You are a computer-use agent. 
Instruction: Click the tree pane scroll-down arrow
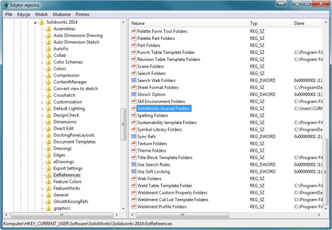click(123, 209)
